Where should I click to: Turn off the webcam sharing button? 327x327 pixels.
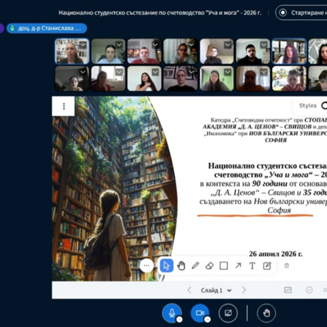point(200,313)
